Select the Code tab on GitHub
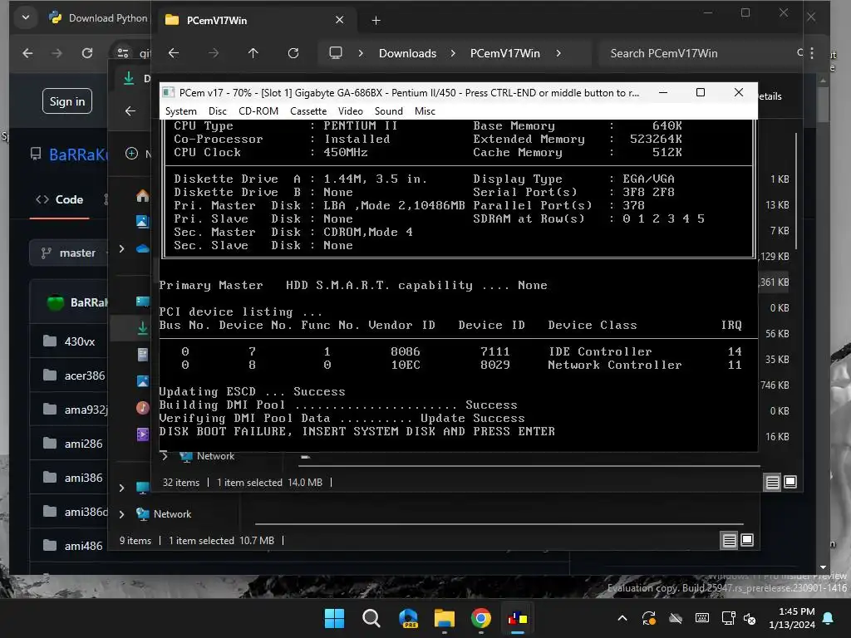The image size is (851, 638). tap(60, 199)
